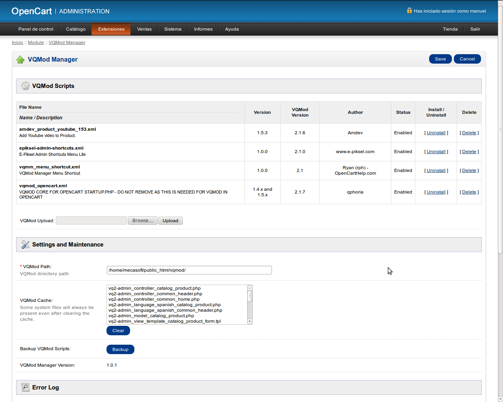Cancel the VQMod Manager changes

click(467, 59)
